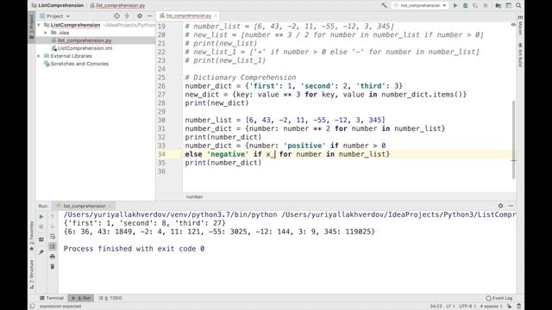Hide the Run panel with the minus icon
The height and width of the screenshot is (310, 552).
pyautogui.click(x=511, y=206)
